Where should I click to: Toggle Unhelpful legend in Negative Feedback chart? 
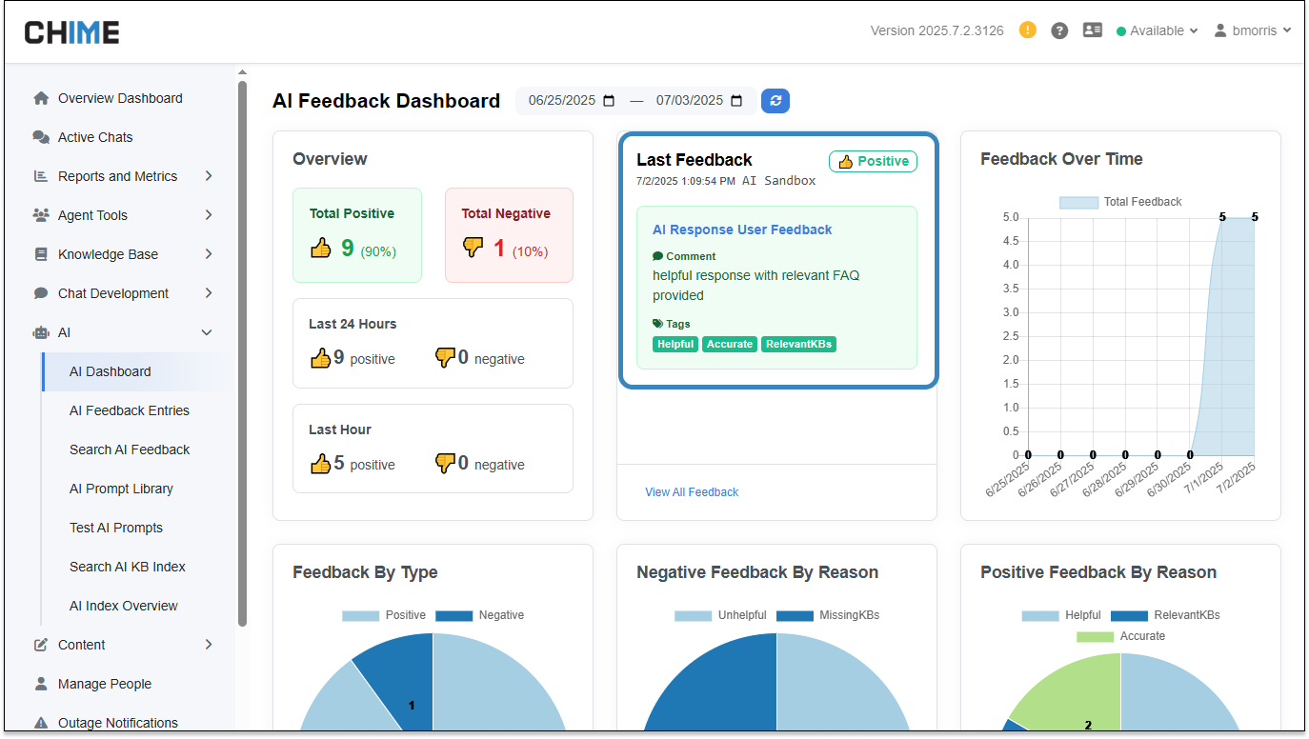click(720, 615)
